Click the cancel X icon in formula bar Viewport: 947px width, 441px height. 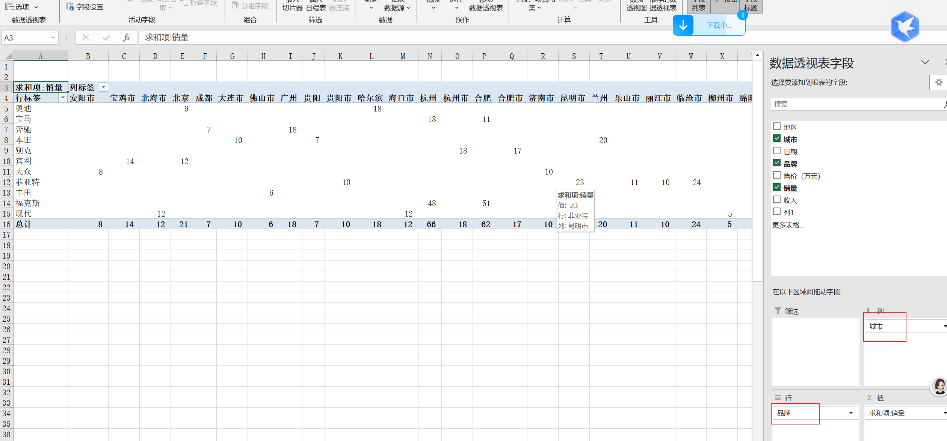tap(86, 38)
